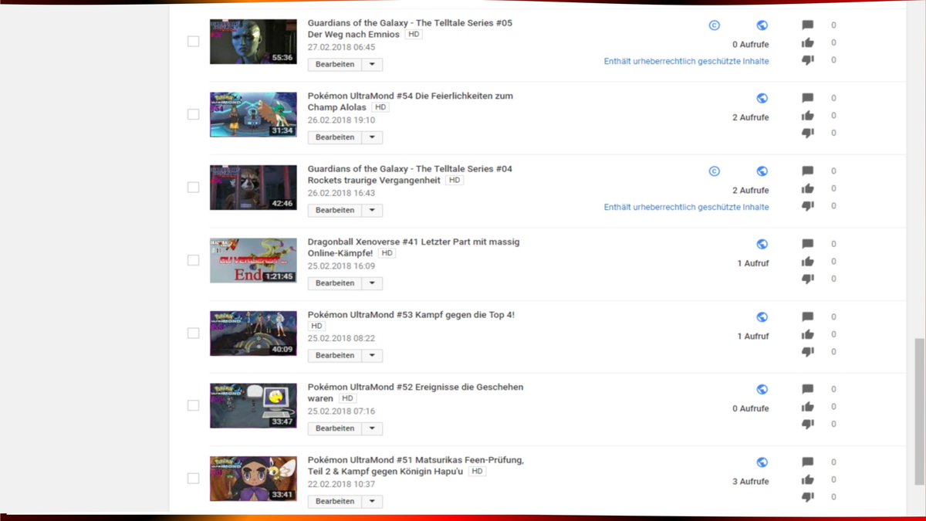Open thumbnail of Guardians of the Galaxy #05
The height and width of the screenshot is (521, 926).
click(253, 42)
